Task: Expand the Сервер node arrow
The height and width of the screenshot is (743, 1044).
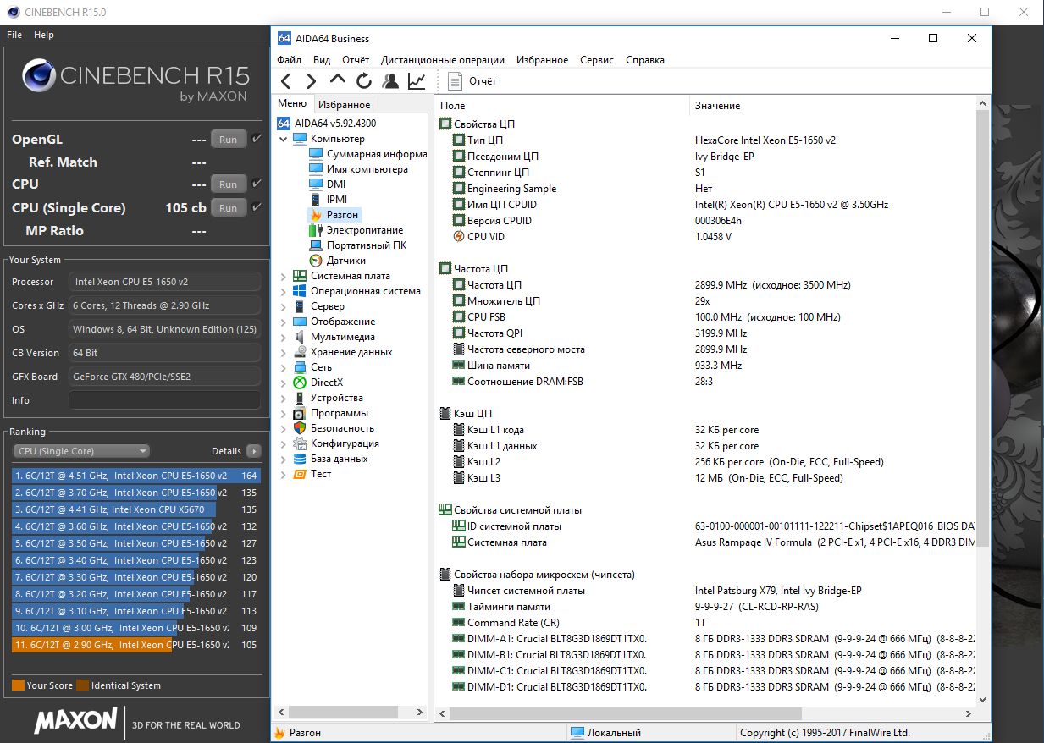Action: click(x=284, y=306)
